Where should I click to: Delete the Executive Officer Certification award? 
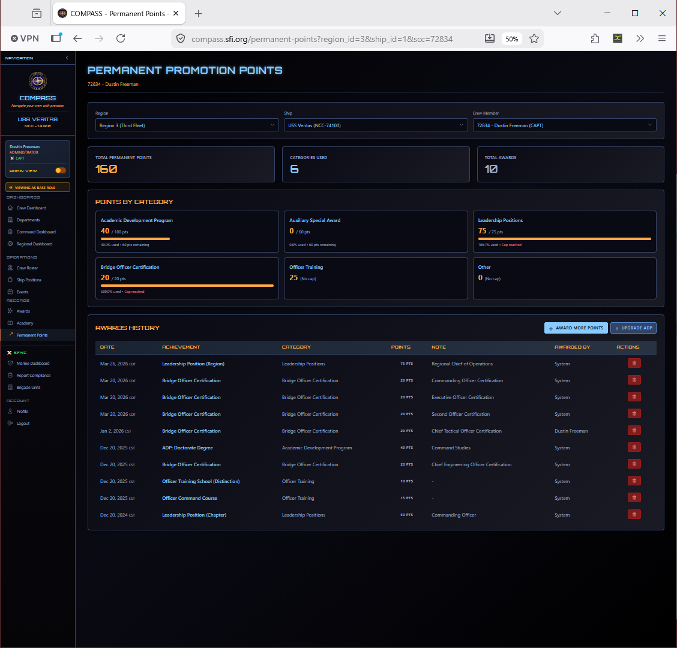point(634,397)
